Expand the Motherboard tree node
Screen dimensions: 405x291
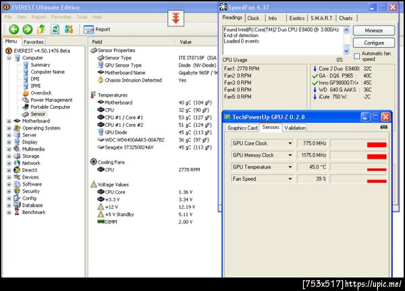pyautogui.click(x=9, y=121)
